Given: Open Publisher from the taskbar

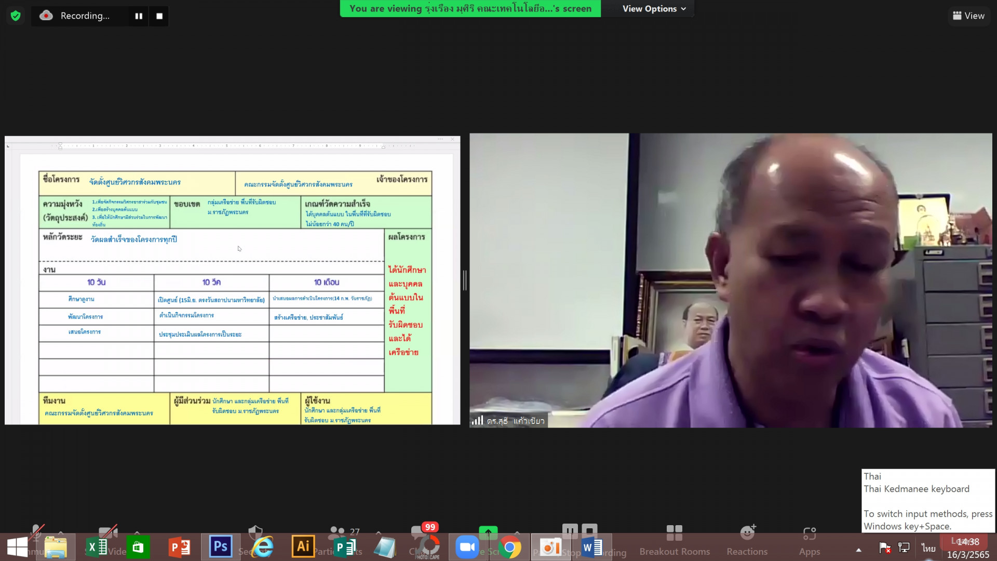Looking at the screenshot, I should pos(345,547).
